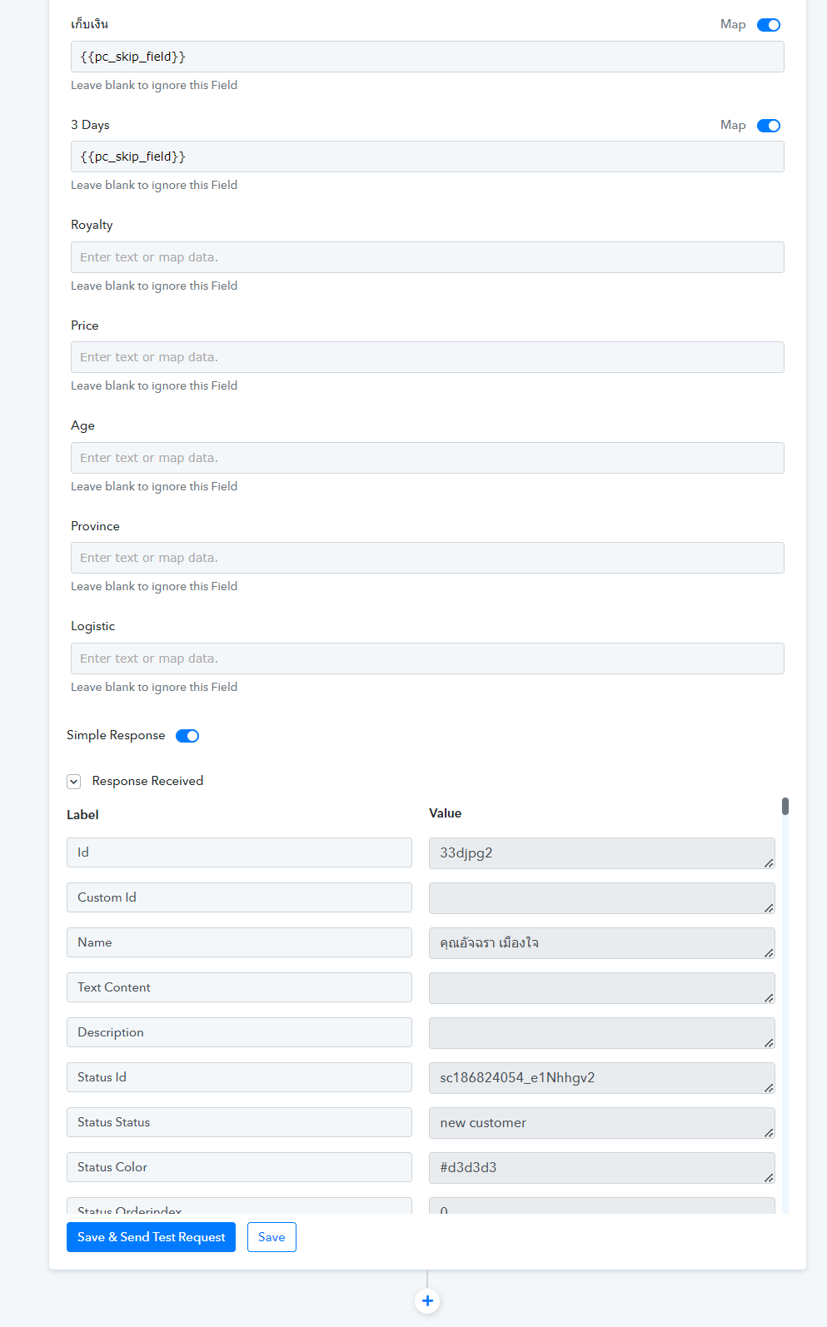This screenshot has width=827, height=1327.
Task: Click the Description value resize handle
Action: tap(769, 1043)
